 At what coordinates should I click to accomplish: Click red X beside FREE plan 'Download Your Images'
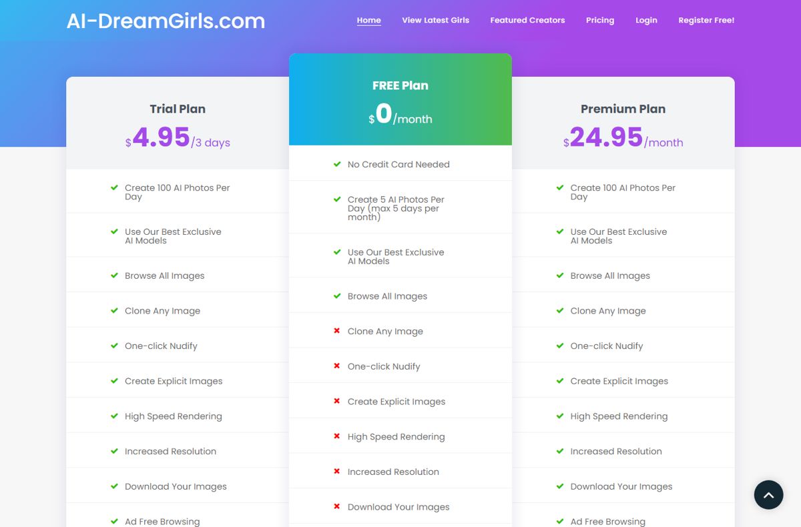[337, 507]
